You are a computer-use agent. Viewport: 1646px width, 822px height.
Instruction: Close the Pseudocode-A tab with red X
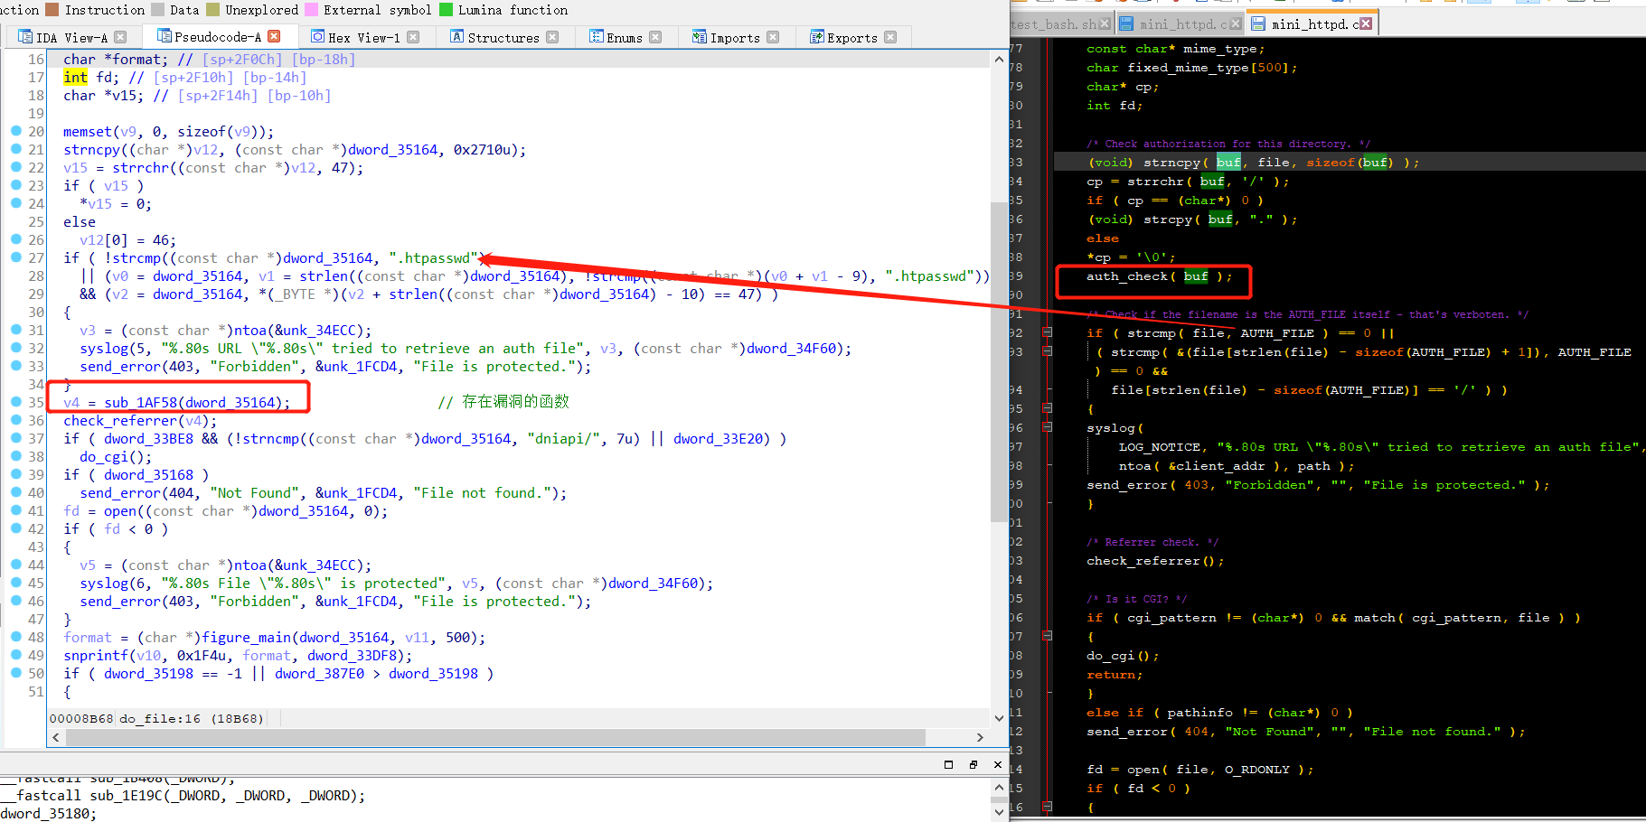click(x=274, y=36)
